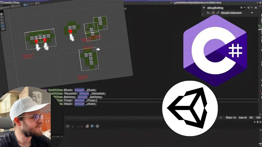Screen dimensions: 262x147
Task: Click the file path text in editor top bar
Action: (x=198, y=3)
